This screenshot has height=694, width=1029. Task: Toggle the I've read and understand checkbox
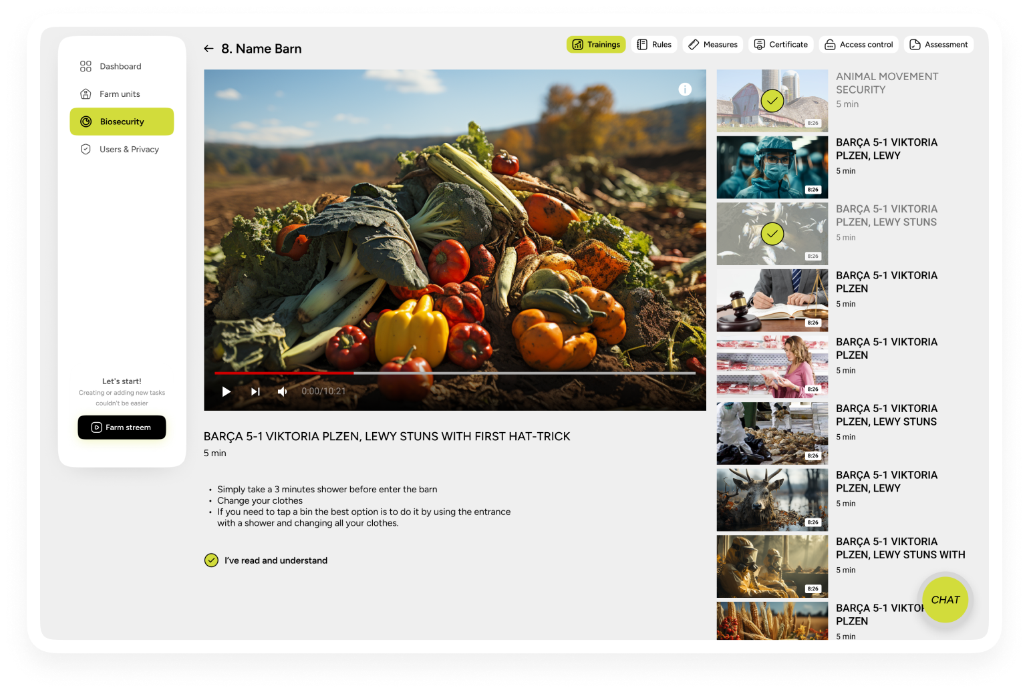(x=211, y=560)
